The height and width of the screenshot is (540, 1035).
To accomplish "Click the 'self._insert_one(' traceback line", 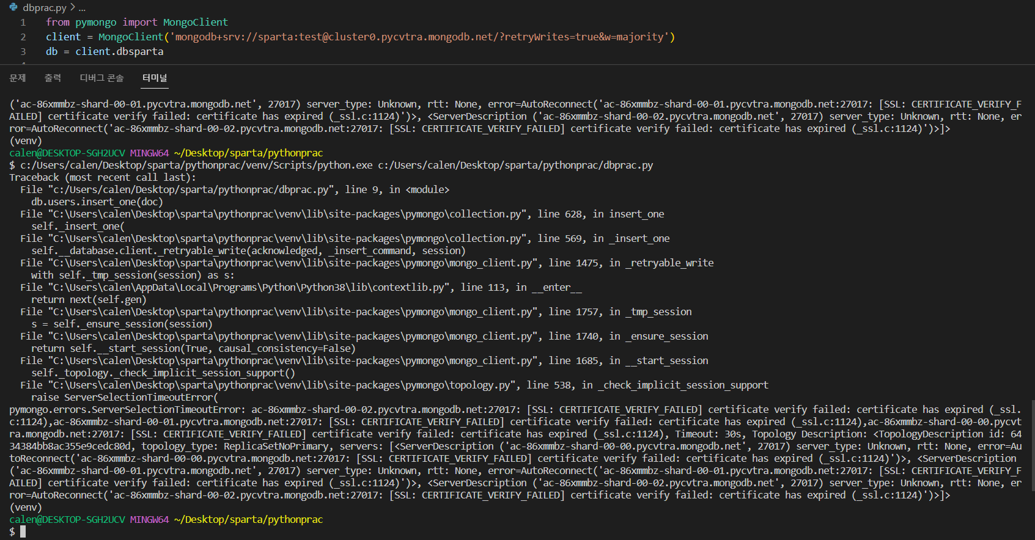I will (78, 227).
